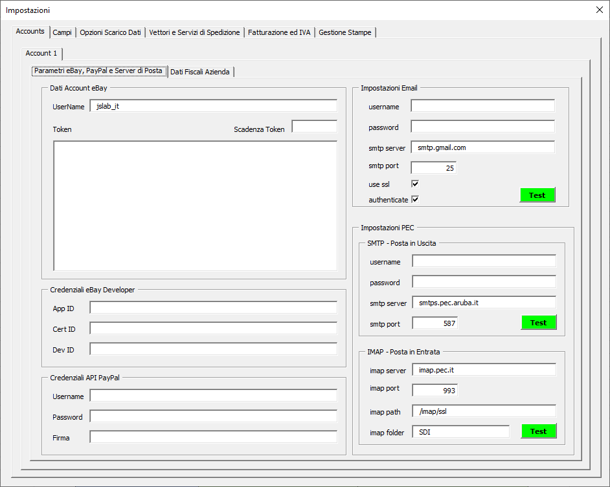Click the 'Scadenza Token' label
The image size is (610, 487).
tap(259, 129)
